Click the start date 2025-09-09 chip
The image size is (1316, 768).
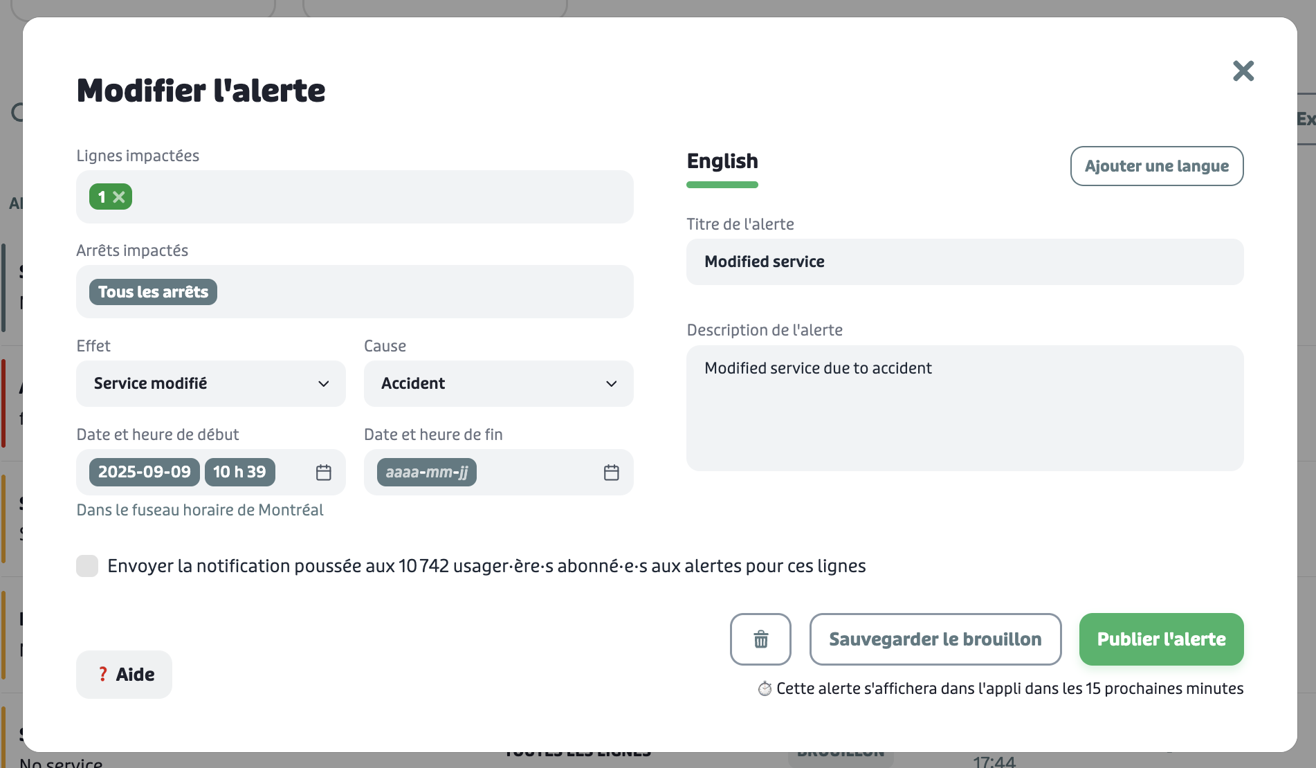145,472
